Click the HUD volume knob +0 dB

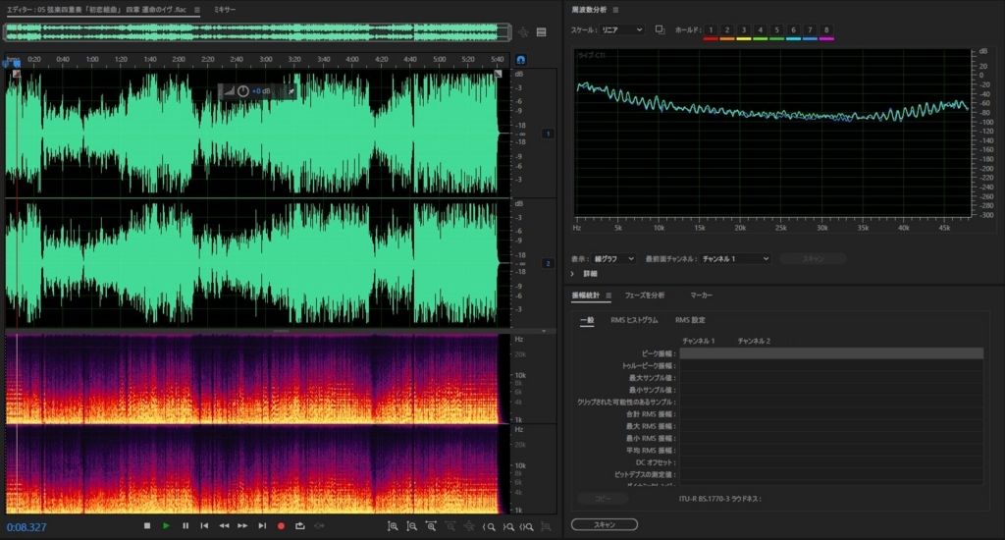[x=243, y=91]
